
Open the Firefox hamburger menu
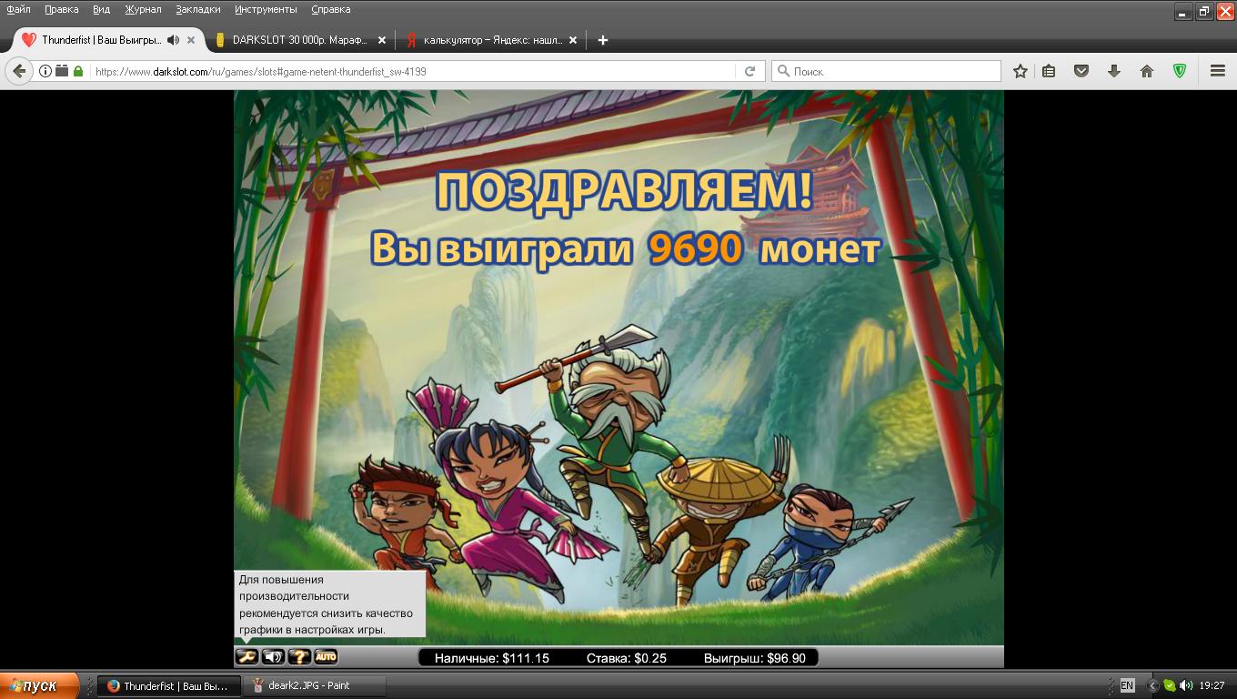pos(1218,71)
